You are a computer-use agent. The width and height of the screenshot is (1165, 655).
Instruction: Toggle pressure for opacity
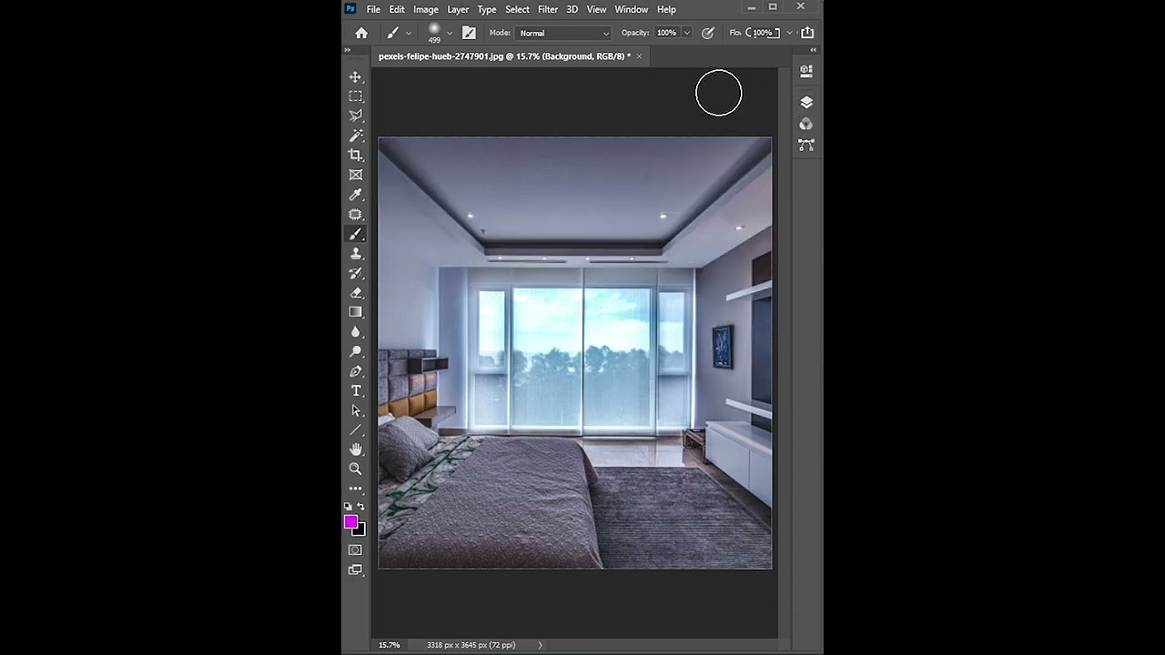pyautogui.click(x=708, y=33)
